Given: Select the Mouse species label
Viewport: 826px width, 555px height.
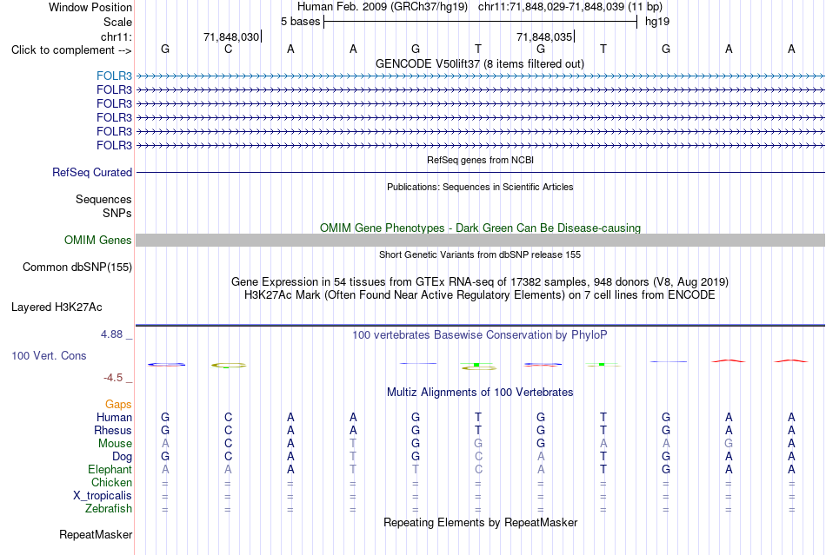Looking at the screenshot, I should tap(115, 444).
